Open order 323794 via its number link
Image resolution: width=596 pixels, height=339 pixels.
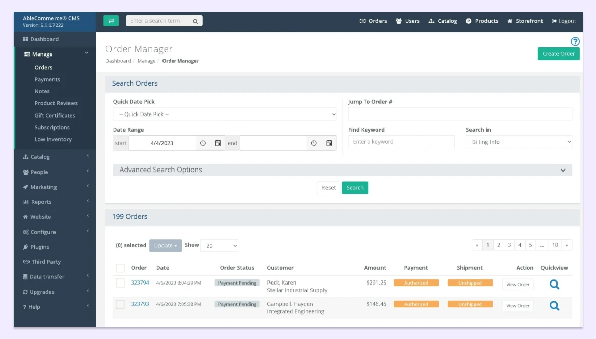point(140,282)
